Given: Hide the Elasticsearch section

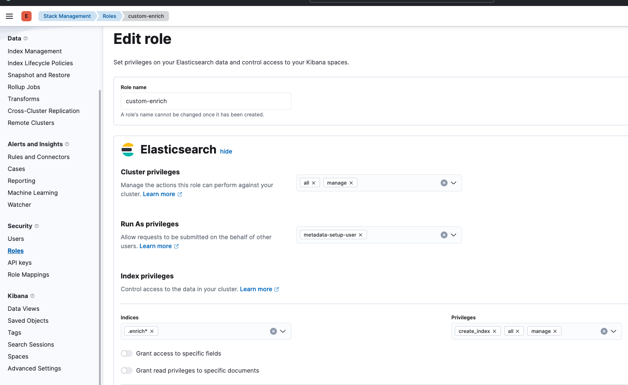Looking at the screenshot, I should tap(226, 151).
